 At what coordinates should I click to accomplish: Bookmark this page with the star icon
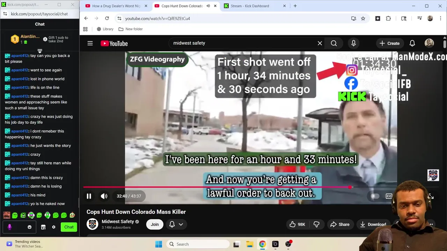click(363, 18)
